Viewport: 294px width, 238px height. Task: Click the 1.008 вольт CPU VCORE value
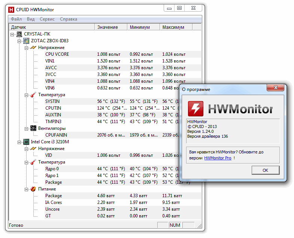(x=109, y=54)
